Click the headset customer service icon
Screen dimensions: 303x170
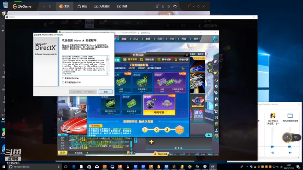(216, 80)
